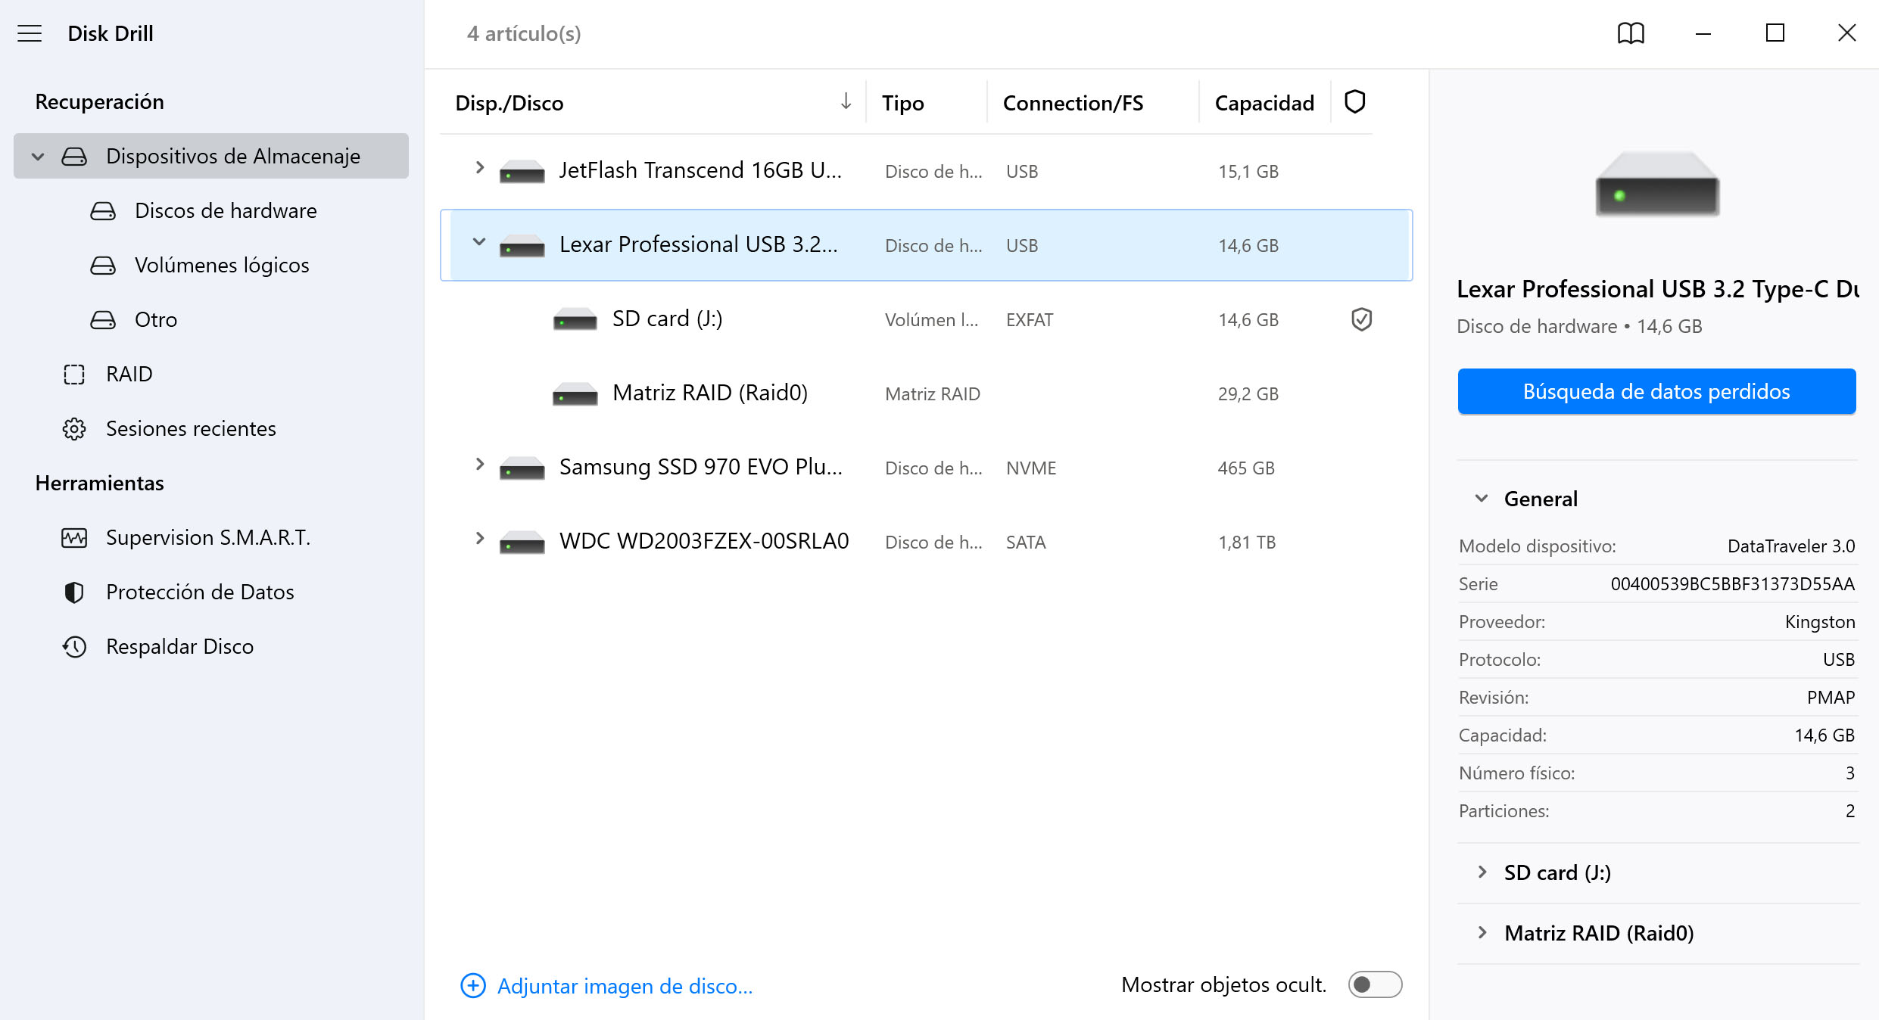The image size is (1879, 1020).
Task: Collapse the Lexar Professional USB row
Action: [479, 242]
